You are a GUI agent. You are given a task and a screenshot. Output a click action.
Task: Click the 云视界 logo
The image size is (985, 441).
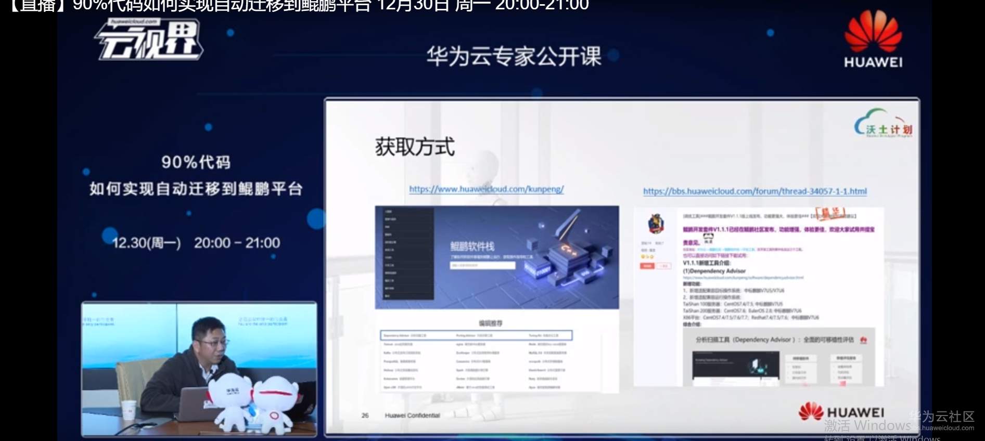(x=148, y=40)
